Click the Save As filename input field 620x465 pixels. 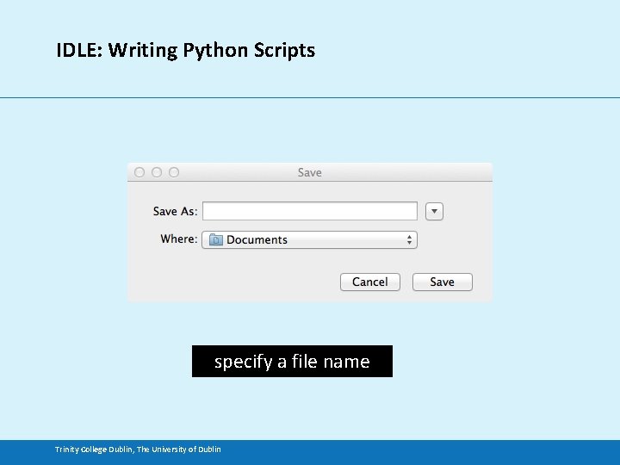(310, 211)
